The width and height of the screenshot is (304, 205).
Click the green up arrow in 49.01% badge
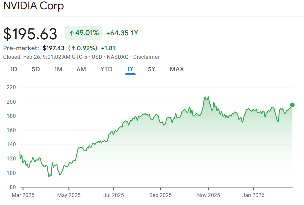point(71,33)
